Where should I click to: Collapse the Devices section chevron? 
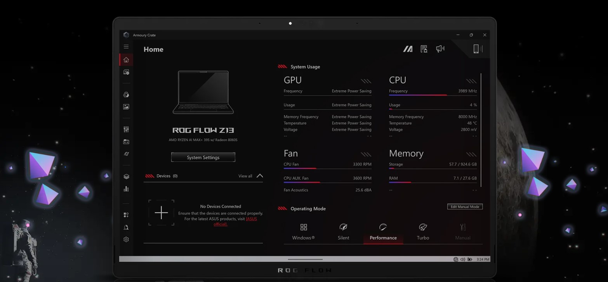tap(260, 176)
